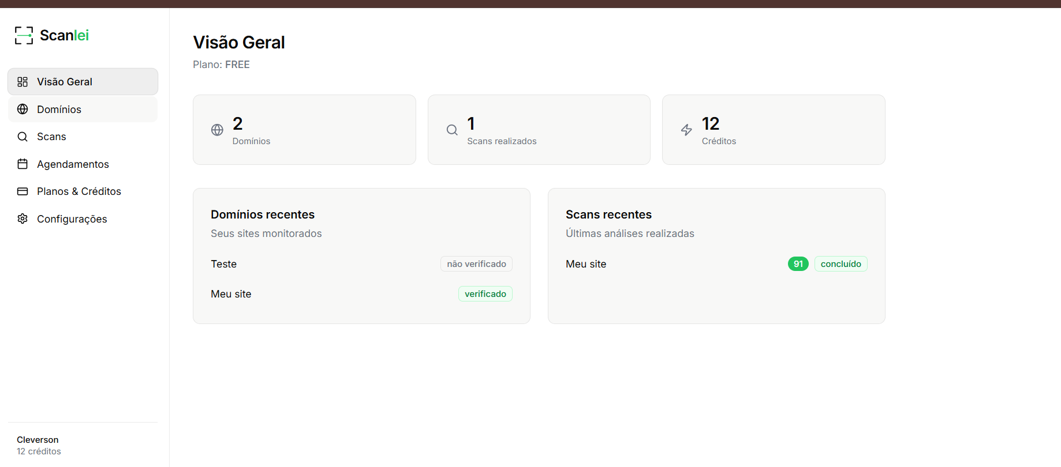1061x467 pixels.
Task: Click the Visão Geral page title
Action: [239, 42]
